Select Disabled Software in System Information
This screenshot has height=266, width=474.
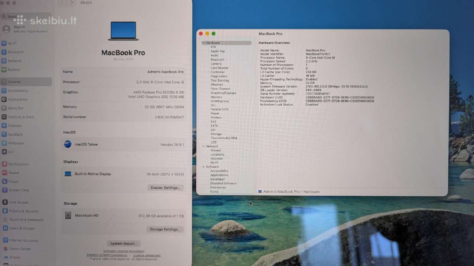click(x=223, y=183)
